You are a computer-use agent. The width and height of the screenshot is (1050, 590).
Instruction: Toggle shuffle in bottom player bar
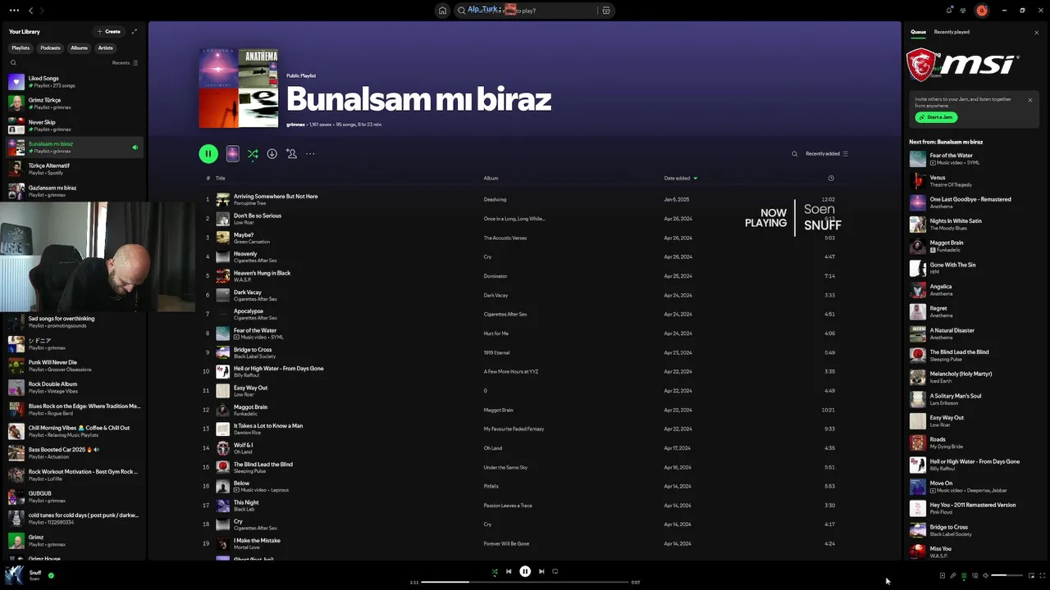pyautogui.click(x=495, y=571)
